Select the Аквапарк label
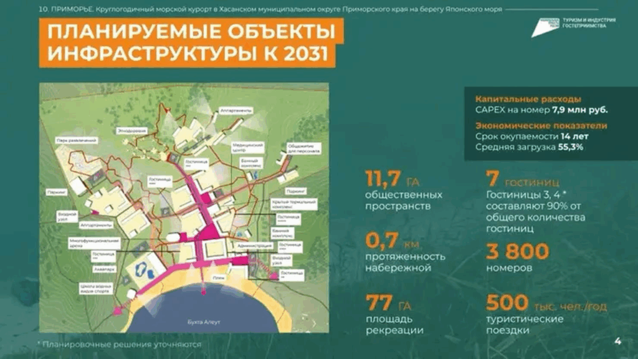 tap(102, 270)
